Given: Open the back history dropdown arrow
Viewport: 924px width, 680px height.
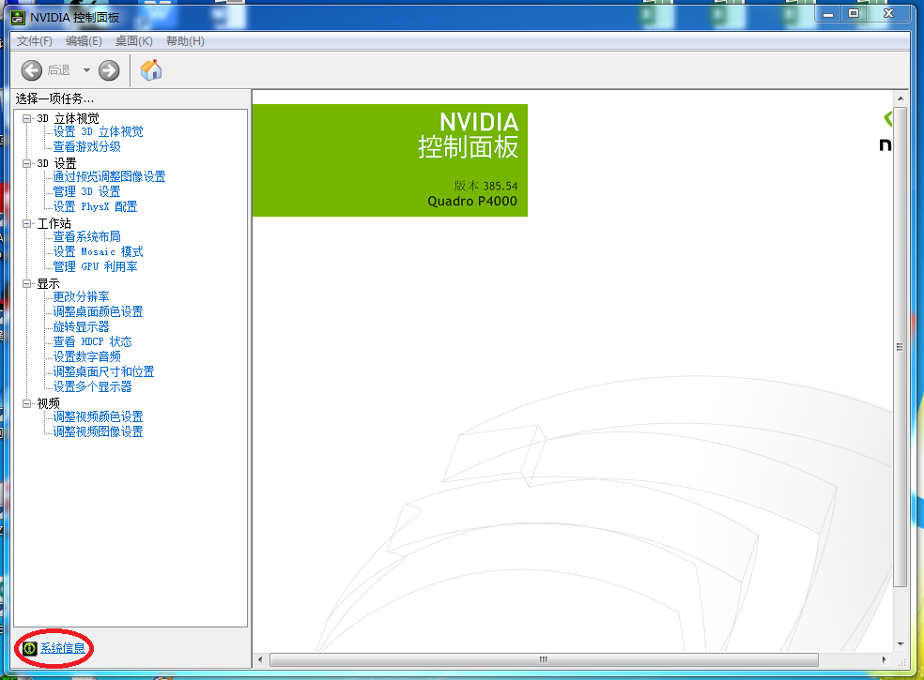Looking at the screenshot, I should [x=86, y=70].
